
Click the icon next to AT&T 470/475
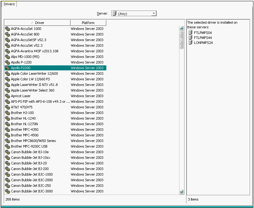[7, 107]
